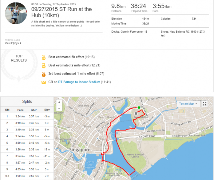Screen dimensions: 214x180
Task: Select the KM 1 split row
Action: coord(27,116)
